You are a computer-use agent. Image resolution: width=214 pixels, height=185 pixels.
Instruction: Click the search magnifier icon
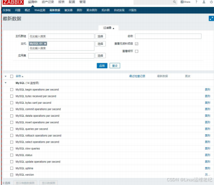[174, 2]
